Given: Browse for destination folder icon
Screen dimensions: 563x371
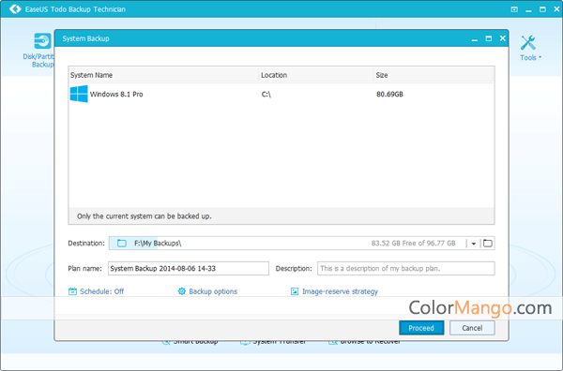Looking at the screenshot, I should (x=488, y=244).
